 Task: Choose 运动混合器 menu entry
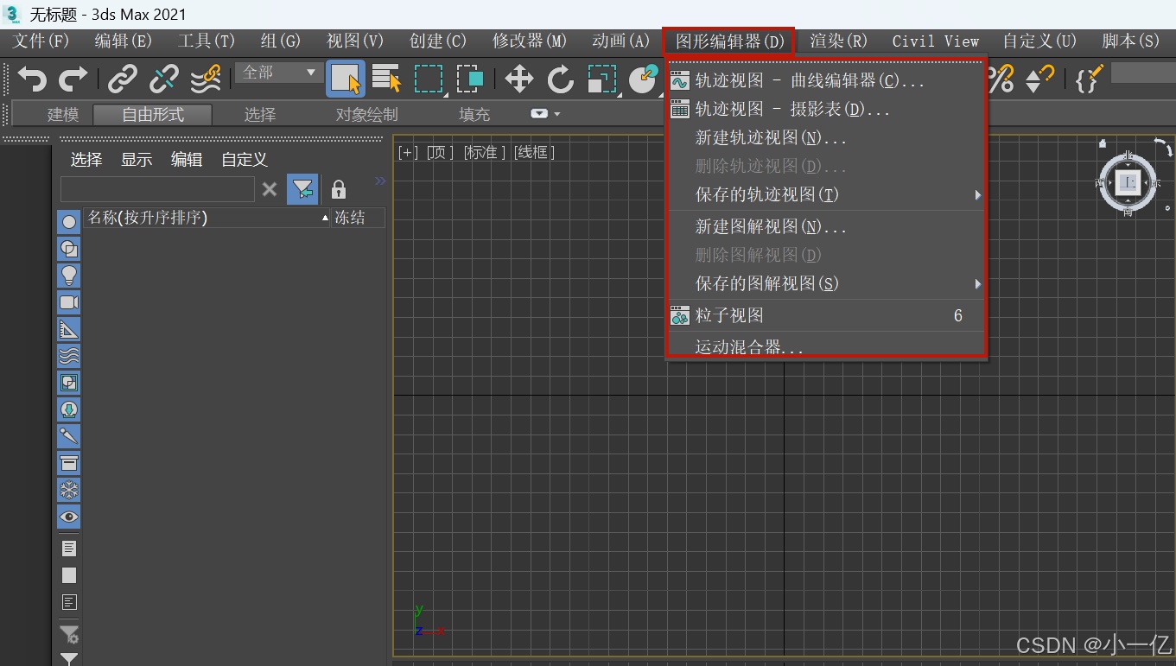827,346
